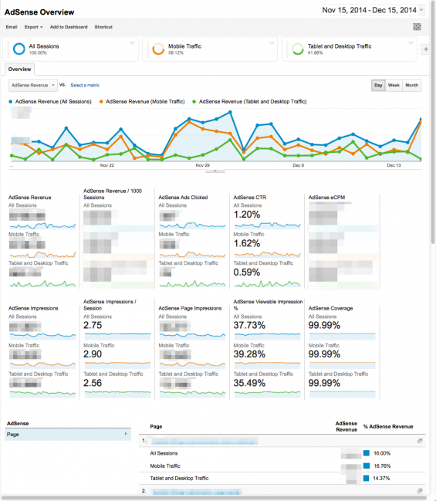436x501 pixels.
Task: Click the Tablet and Desktop green circle icon
Action: 298,49
